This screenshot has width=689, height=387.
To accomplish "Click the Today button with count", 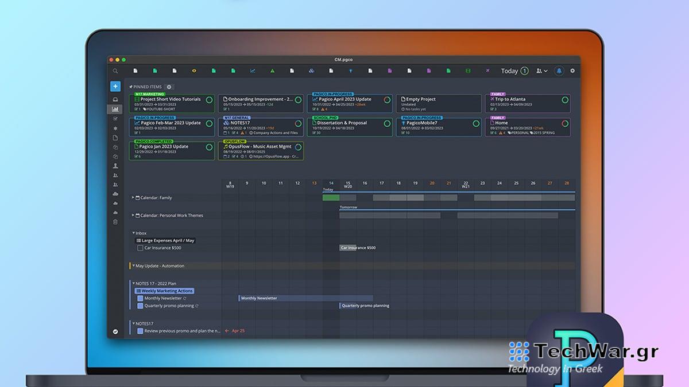I will (x=514, y=71).
